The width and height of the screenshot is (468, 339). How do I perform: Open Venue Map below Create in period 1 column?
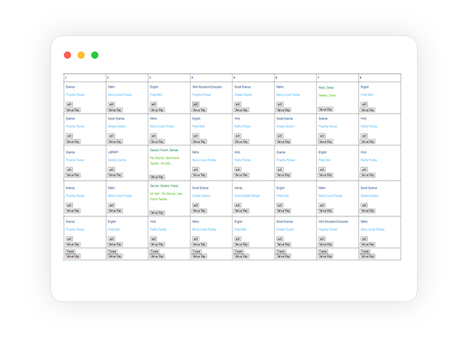[x=73, y=256]
